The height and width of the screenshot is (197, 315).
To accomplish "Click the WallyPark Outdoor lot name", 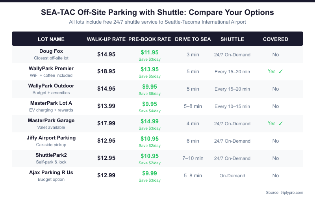I will click(x=51, y=86).
